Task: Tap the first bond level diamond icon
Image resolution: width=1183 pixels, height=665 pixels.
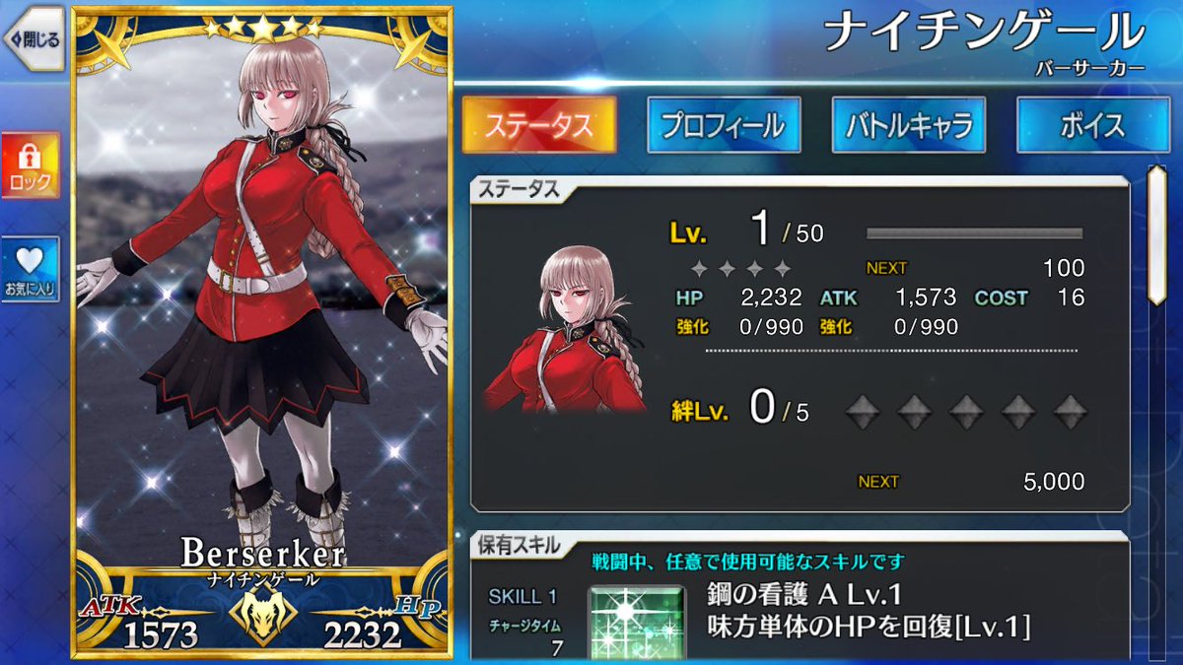Action: [864, 412]
